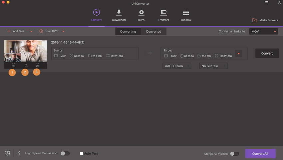Open the No Subtitle dropdown
This screenshot has width=283, height=160.
213,66
